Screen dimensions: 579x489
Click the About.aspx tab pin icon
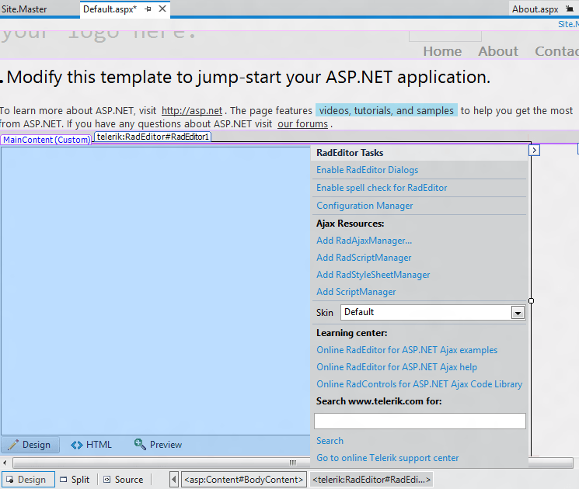point(570,9)
